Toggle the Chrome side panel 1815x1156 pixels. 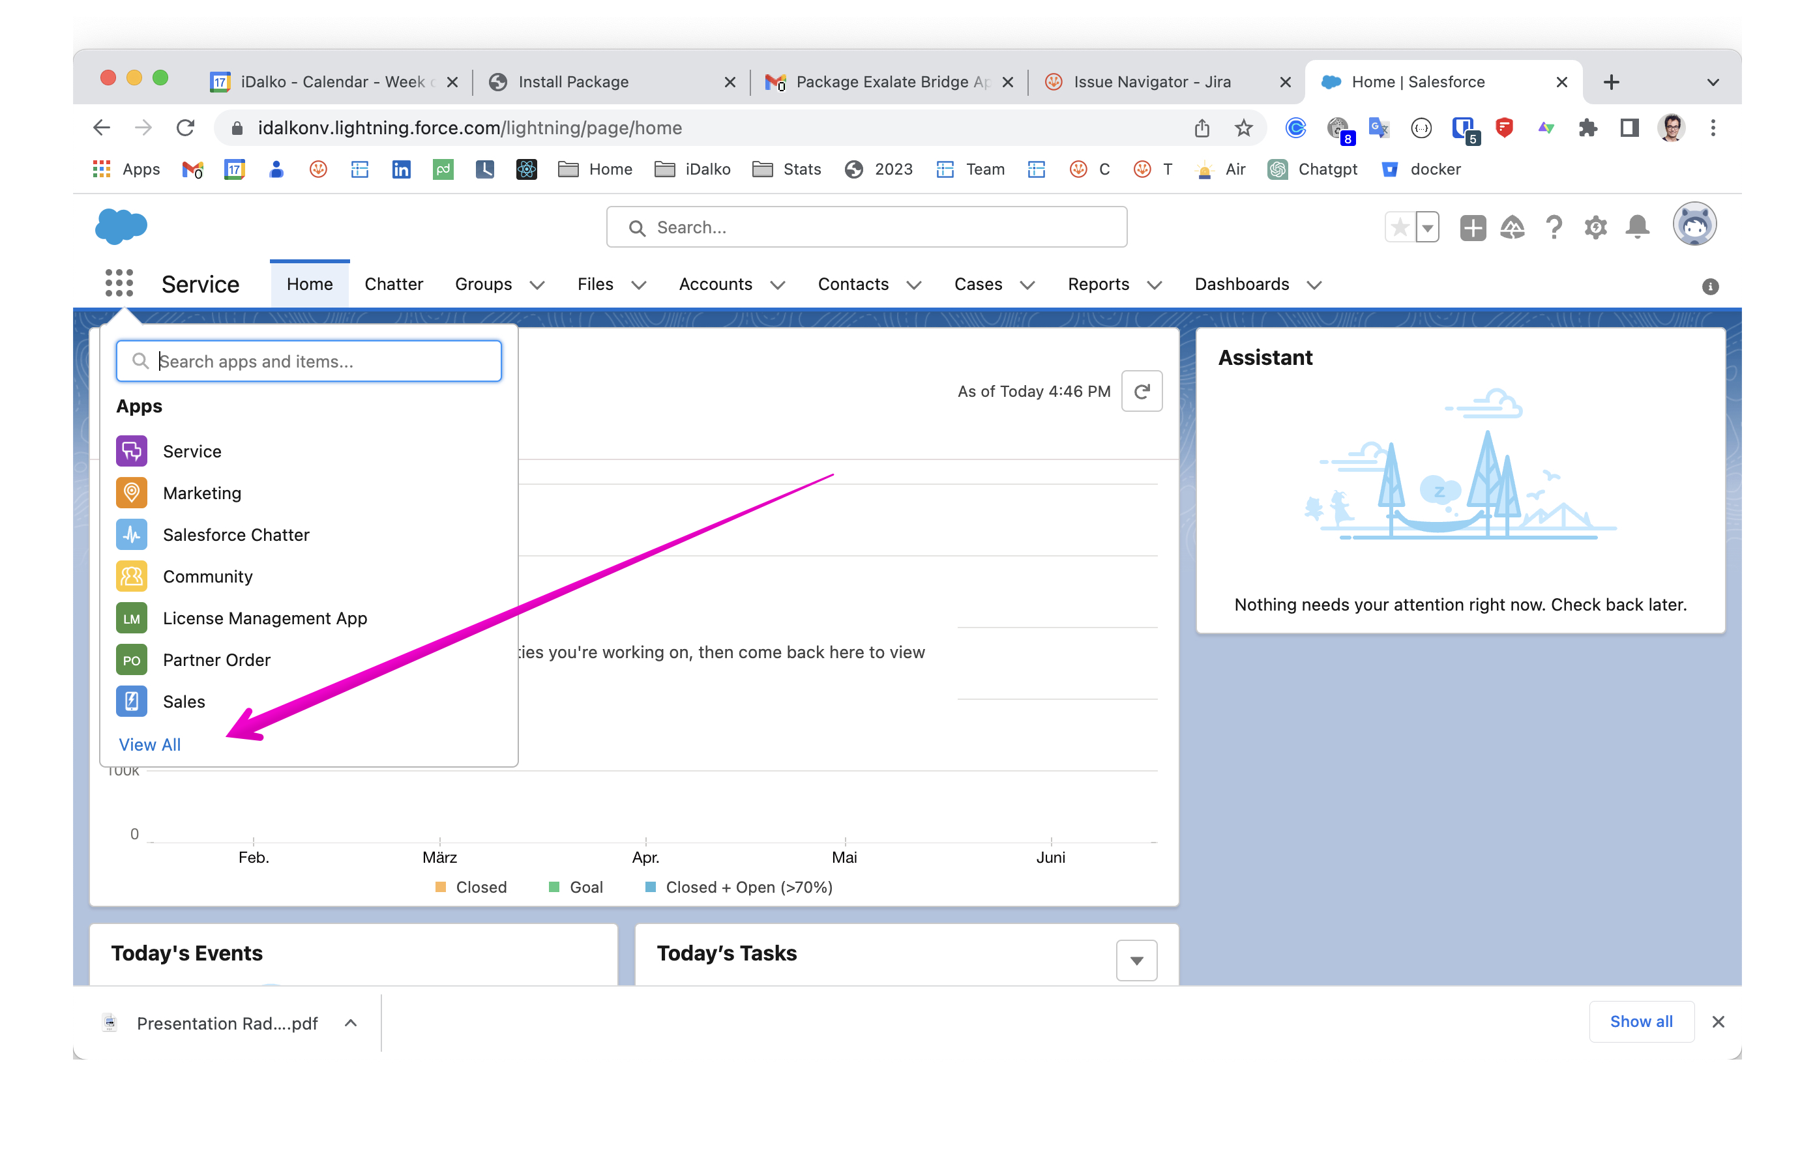(1629, 128)
